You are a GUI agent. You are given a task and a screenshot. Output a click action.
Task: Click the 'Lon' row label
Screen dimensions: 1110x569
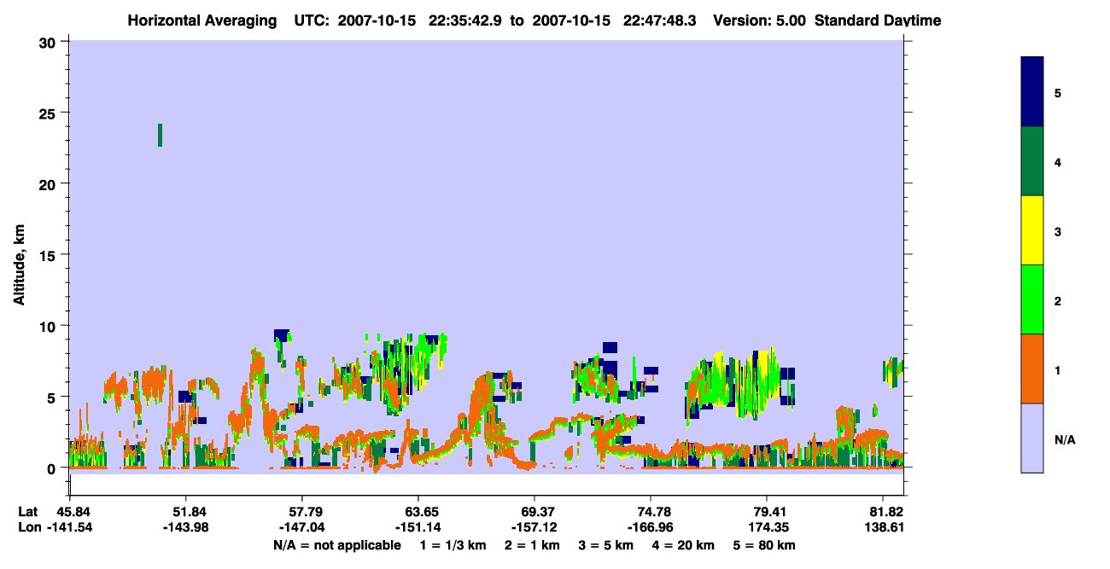pyautogui.click(x=28, y=527)
